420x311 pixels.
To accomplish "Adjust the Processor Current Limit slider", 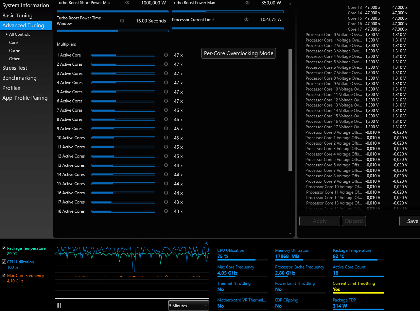I will [x=228, y=29].
